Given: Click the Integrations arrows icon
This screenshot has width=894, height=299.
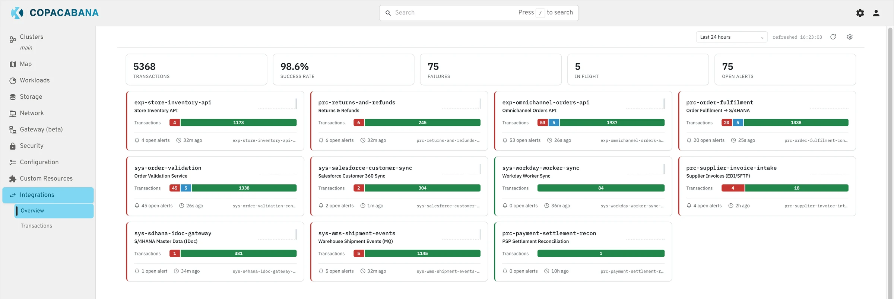Looking at the screenshot, I should (13, 195).
